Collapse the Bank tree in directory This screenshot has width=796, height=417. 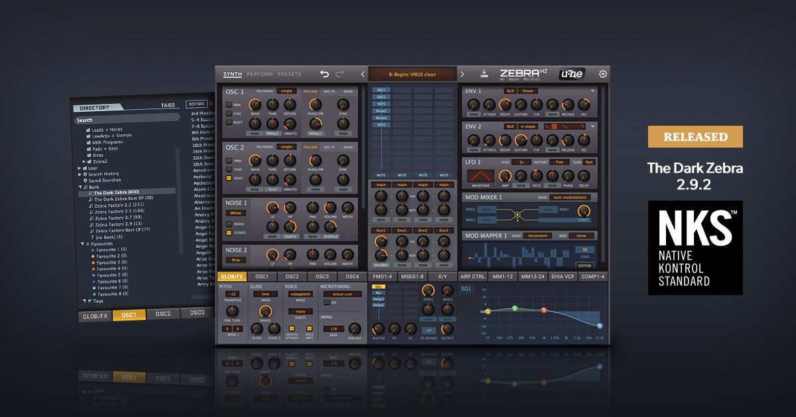(80, 187)
